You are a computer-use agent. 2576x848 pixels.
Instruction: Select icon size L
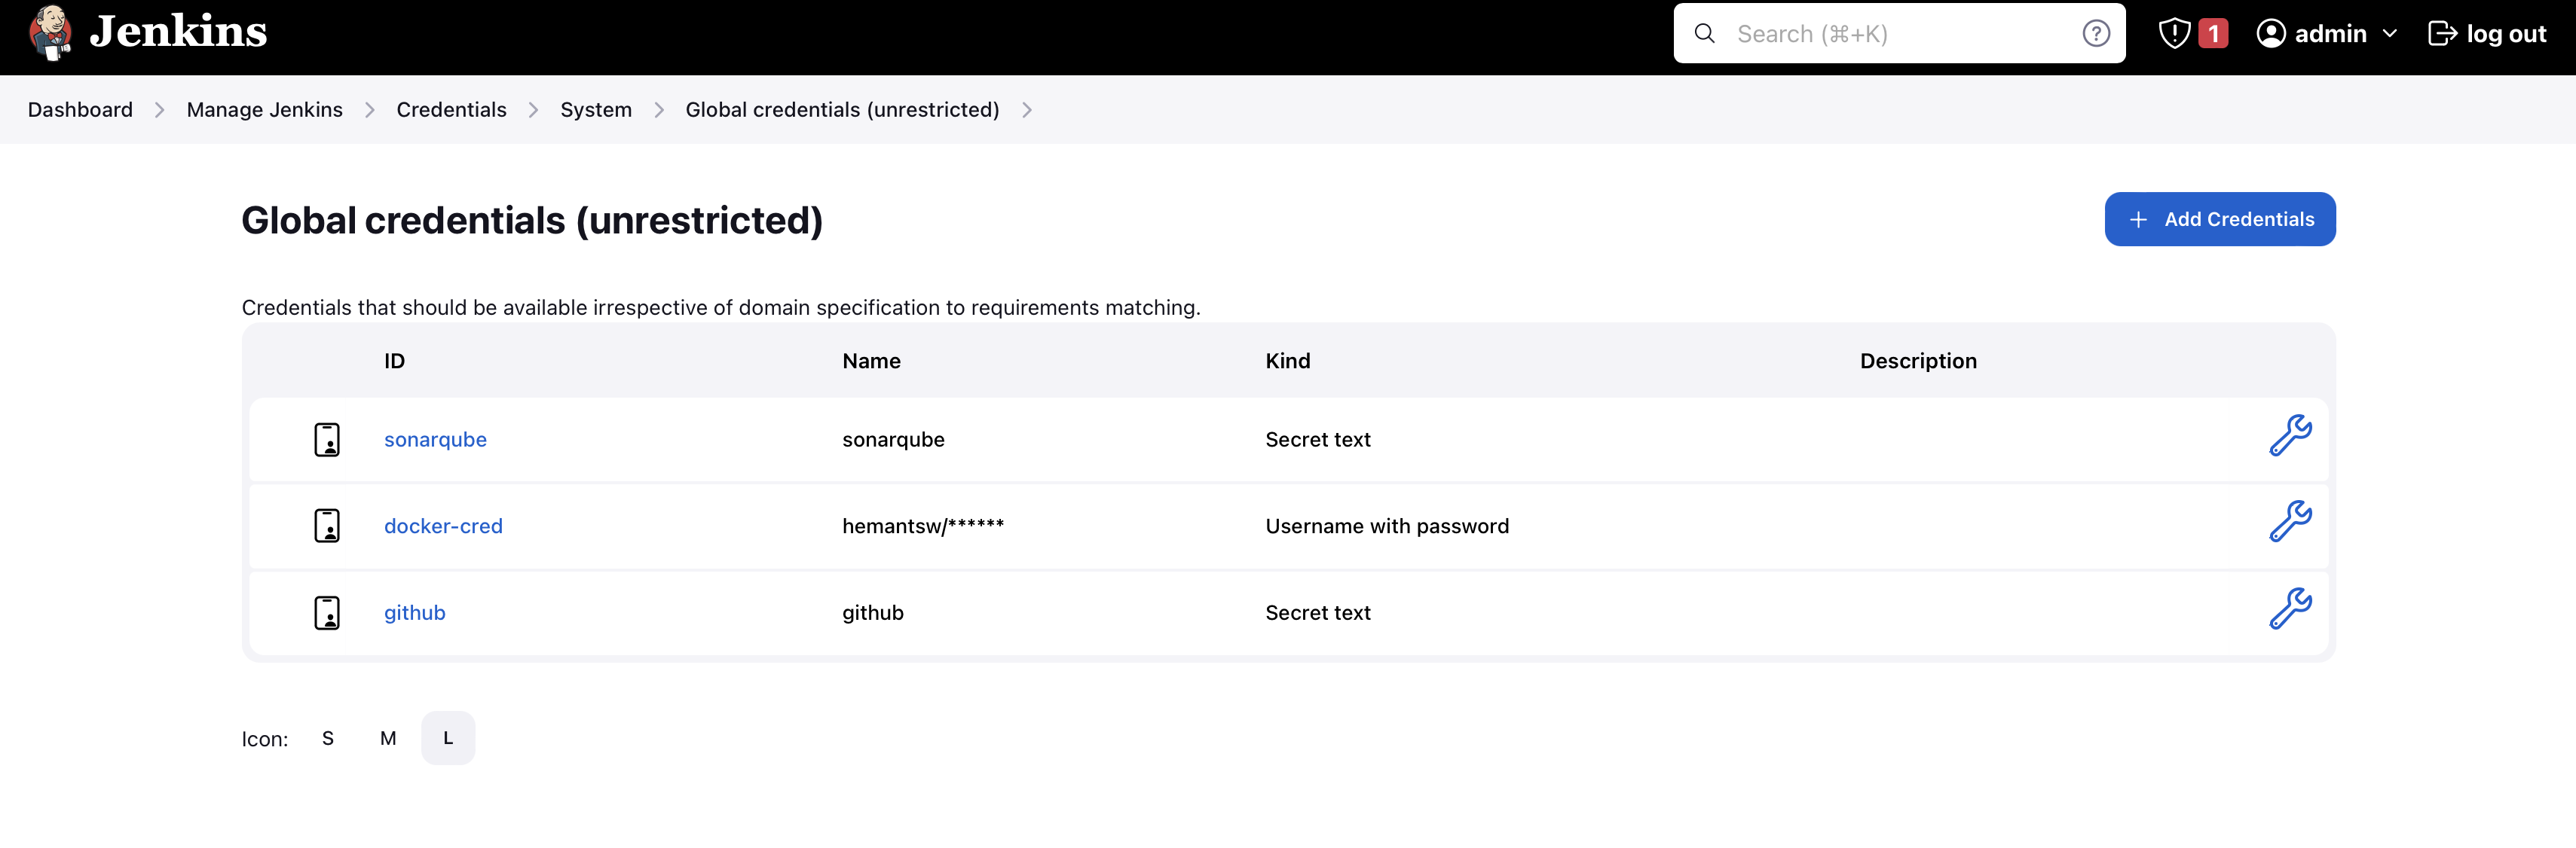[448, 738]
